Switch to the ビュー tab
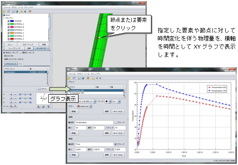The width and height of the screenshot is (238, 165). point(11,45)
